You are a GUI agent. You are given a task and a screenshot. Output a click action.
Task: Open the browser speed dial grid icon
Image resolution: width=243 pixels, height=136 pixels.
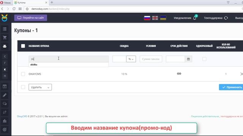(x=20, y=9)
